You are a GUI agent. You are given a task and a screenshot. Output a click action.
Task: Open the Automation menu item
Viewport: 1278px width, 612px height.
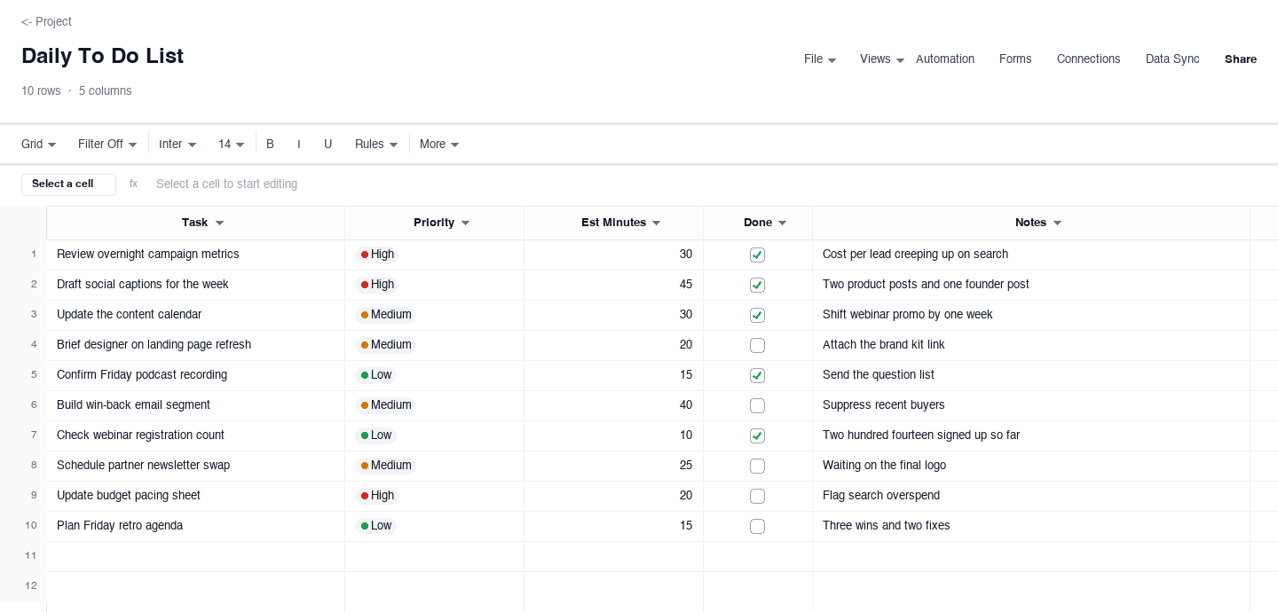(945, 59)
